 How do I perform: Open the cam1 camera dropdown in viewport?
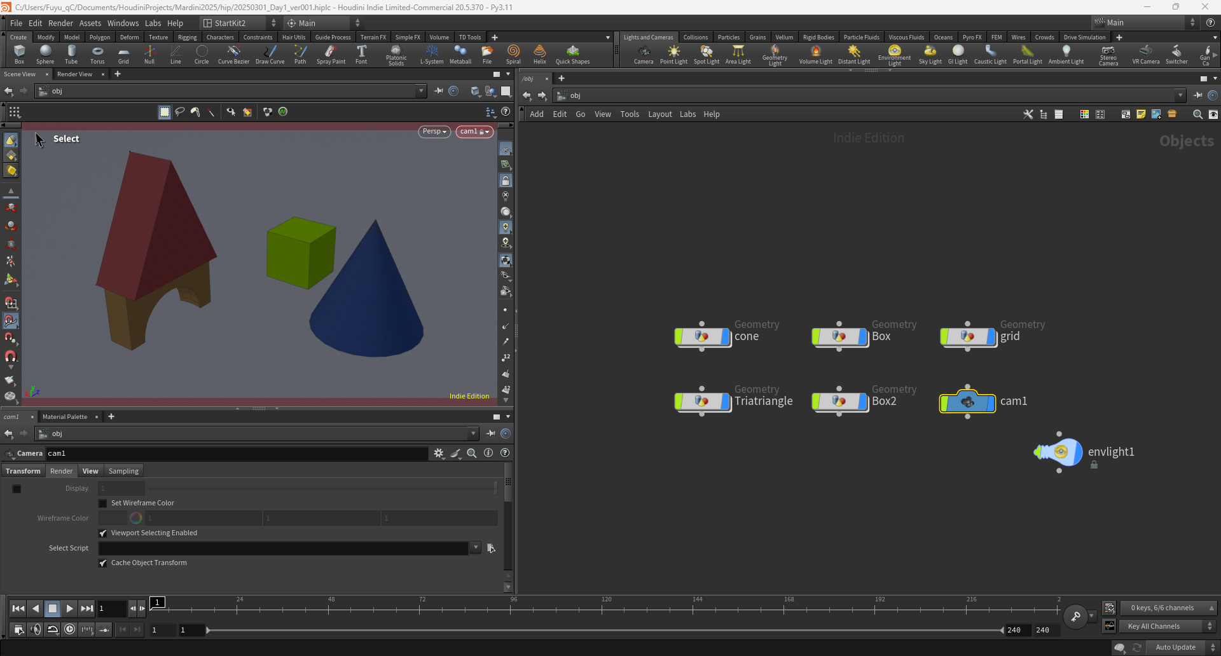474,132
